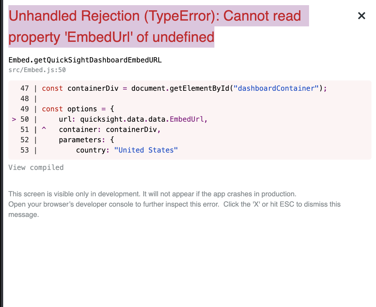Click the arrow marker beside line 50
Viewport: 376px width, 307px height.
(x=14, y=119)
